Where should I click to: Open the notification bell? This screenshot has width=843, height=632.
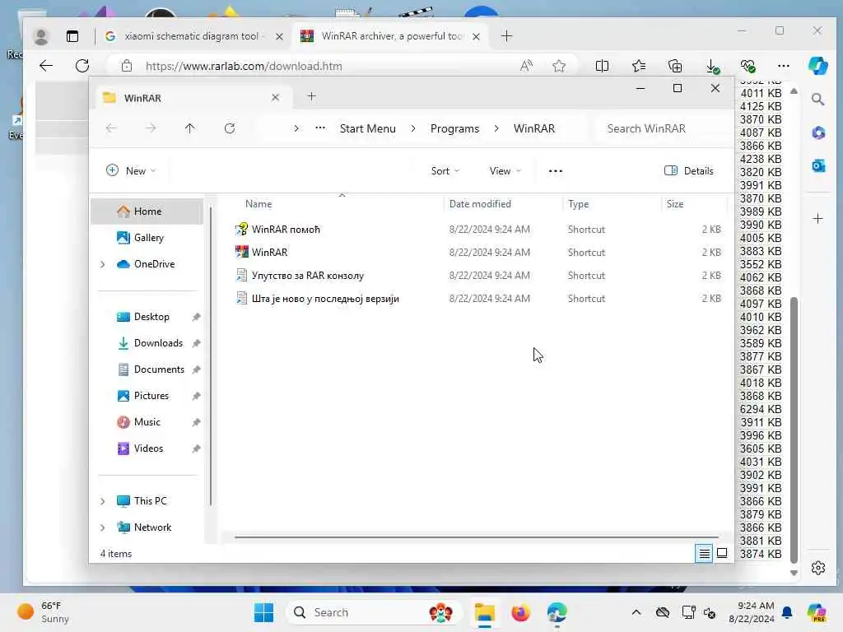(787, 612)
